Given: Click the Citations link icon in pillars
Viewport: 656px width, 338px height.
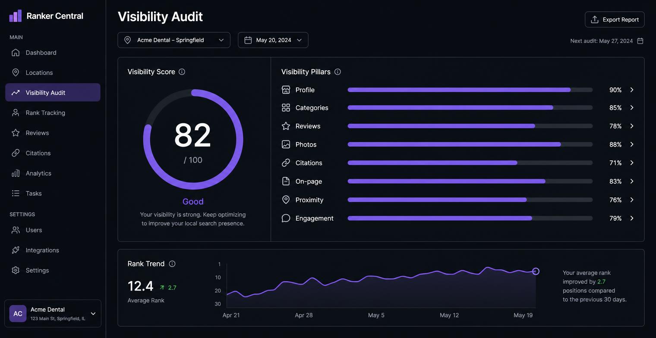Looking at the screenshot, I should coord(286,163).
